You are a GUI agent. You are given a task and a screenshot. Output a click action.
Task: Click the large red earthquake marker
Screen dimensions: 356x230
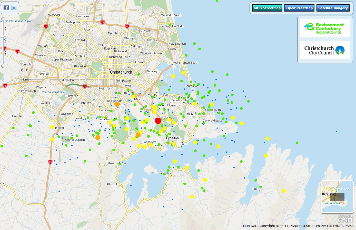(x=158, y=121)
